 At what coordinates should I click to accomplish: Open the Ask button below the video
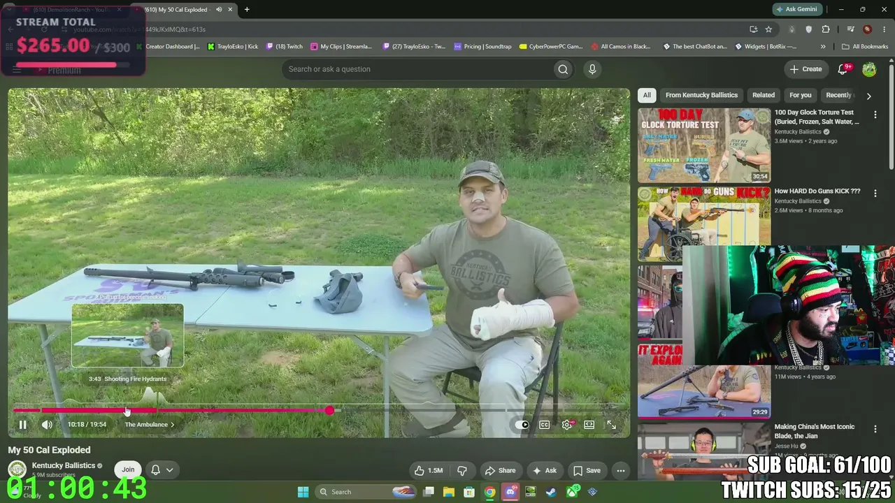click(x=544, y=470)
